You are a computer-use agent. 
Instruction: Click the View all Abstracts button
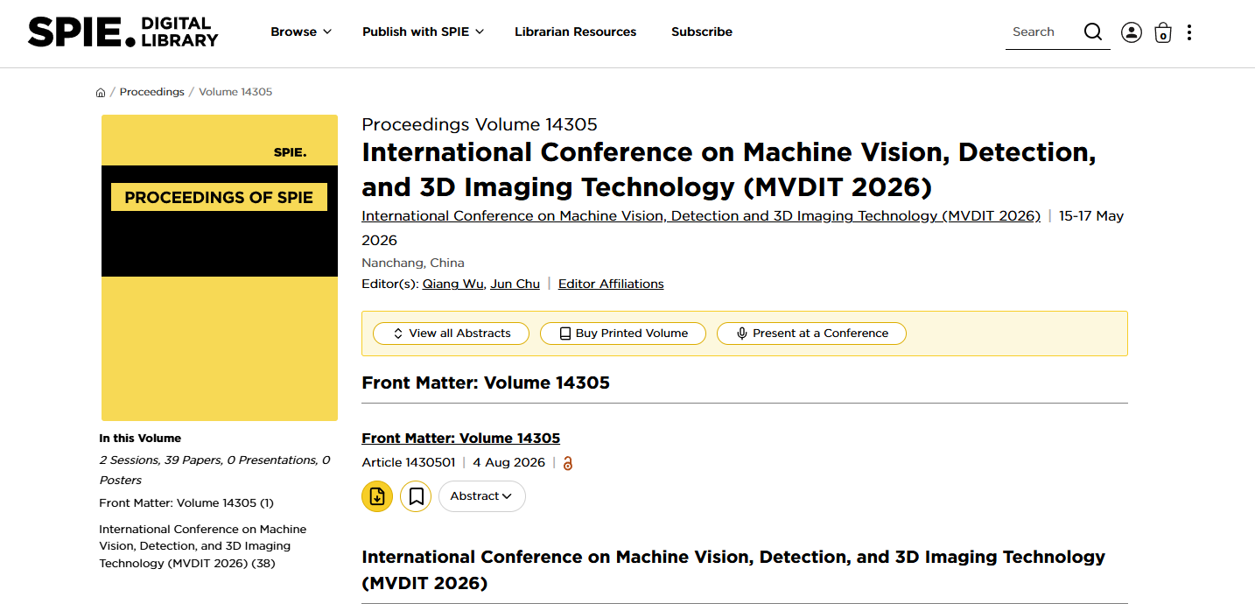(452, 334)
